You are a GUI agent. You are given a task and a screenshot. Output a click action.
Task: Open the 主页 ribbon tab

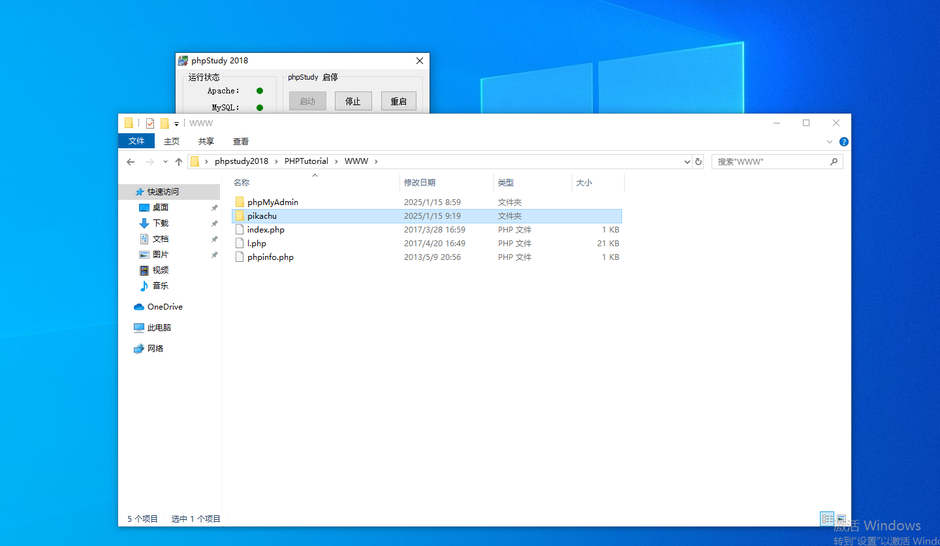click(x=172, y=141)
